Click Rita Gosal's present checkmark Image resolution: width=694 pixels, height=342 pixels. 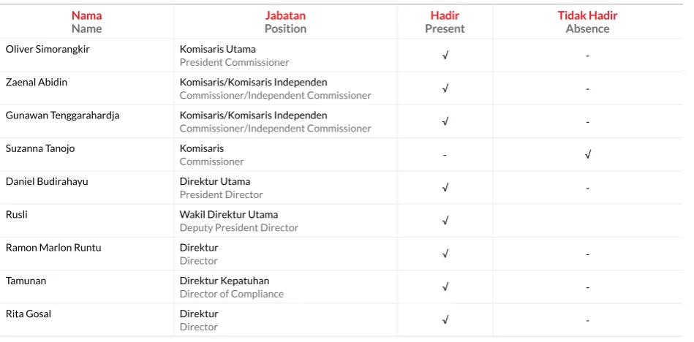445,320
